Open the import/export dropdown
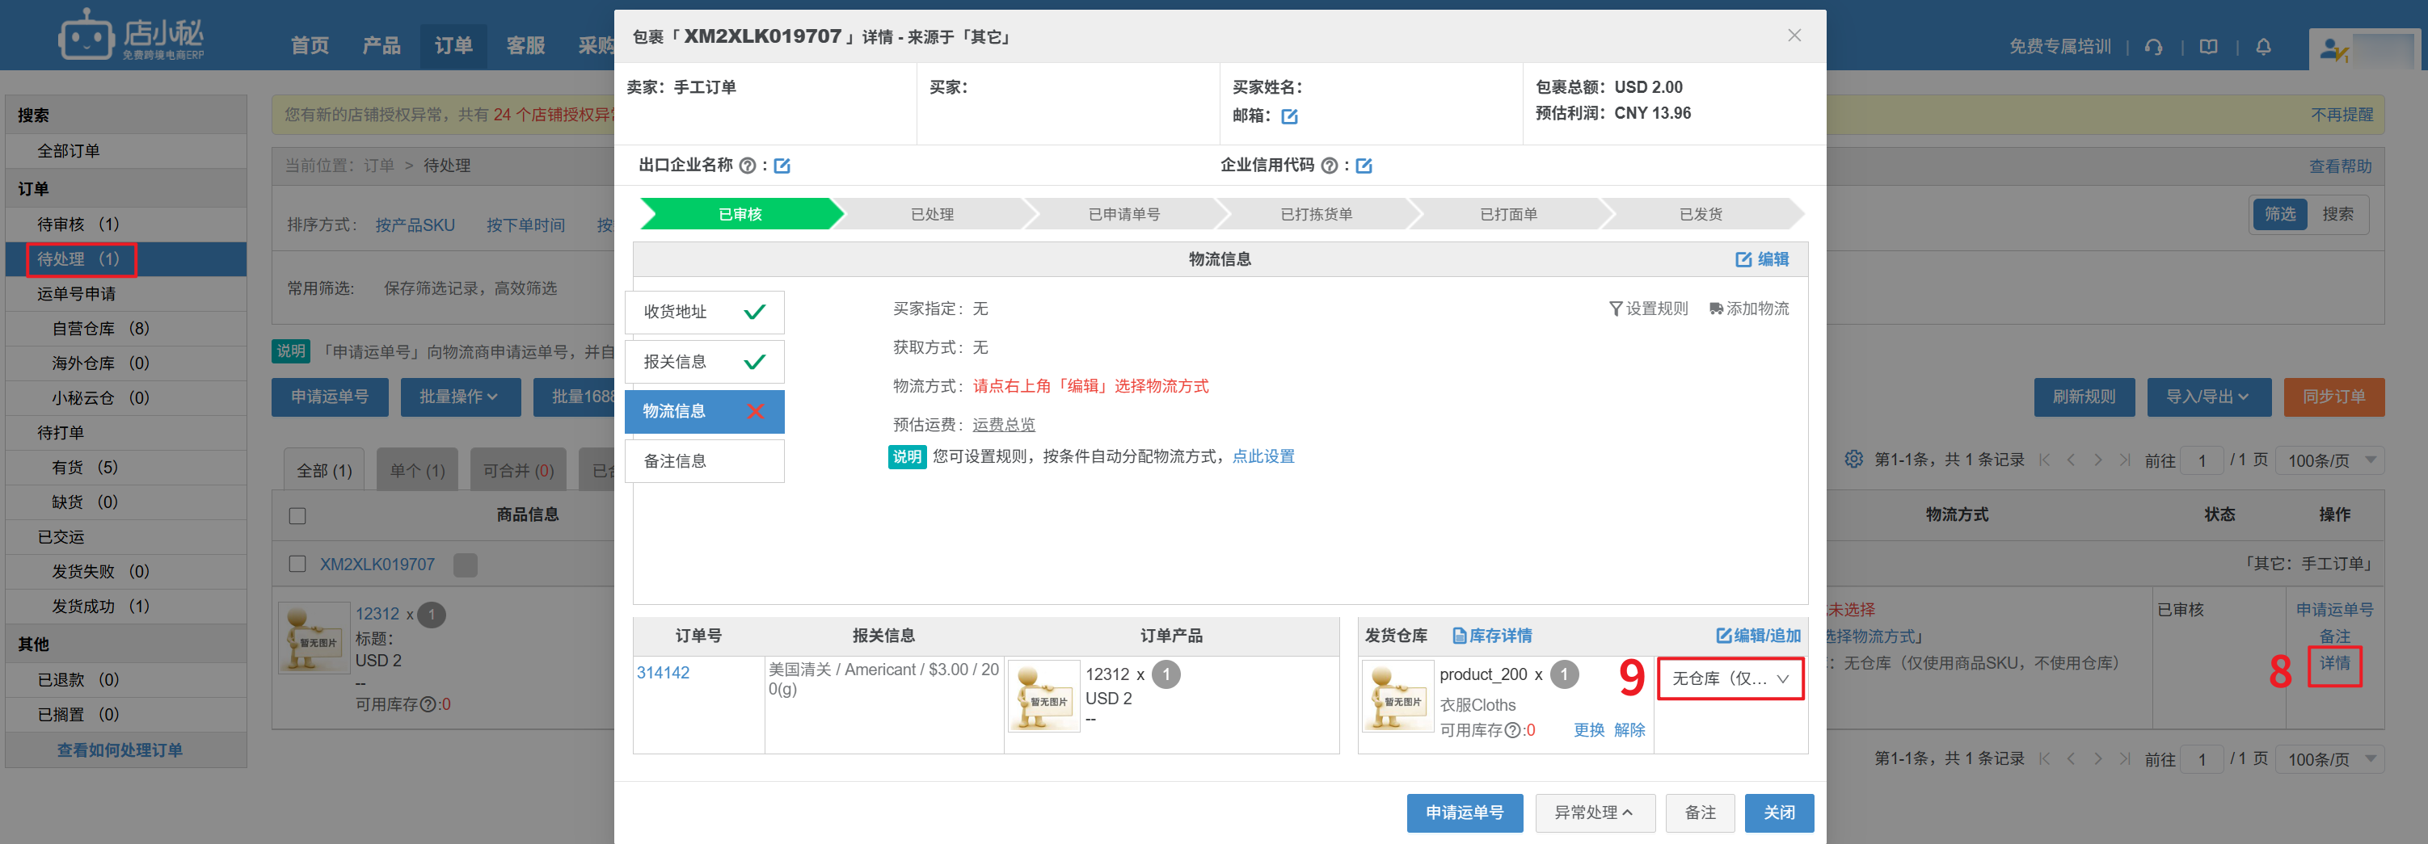This screenshot has height=844, width=2428. coord(2207,397)
